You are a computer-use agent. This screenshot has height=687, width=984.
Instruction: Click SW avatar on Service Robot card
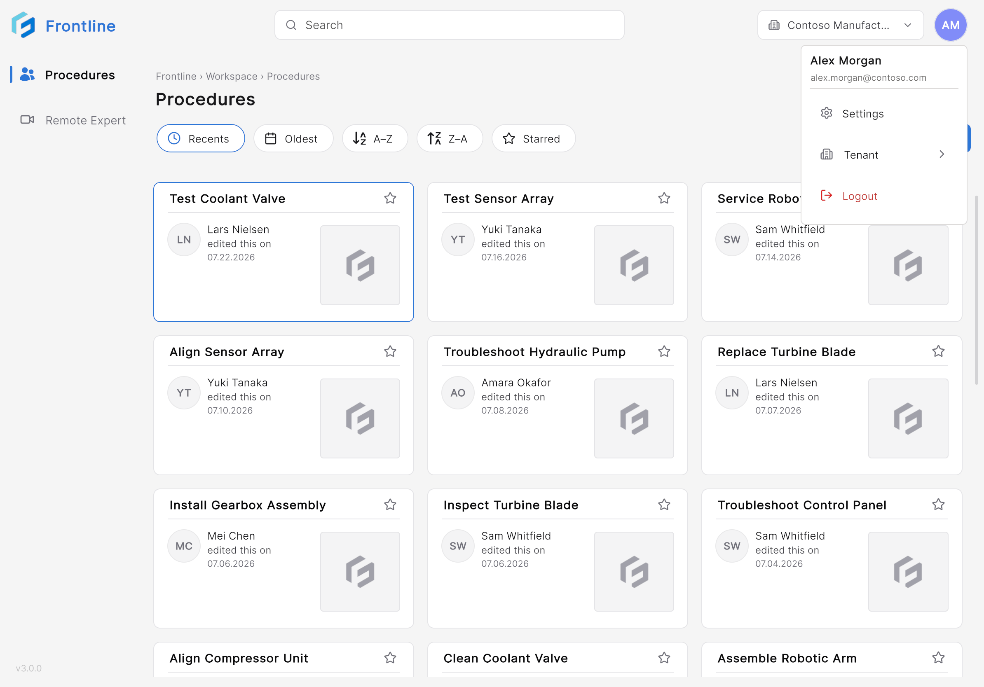(731, 239)
